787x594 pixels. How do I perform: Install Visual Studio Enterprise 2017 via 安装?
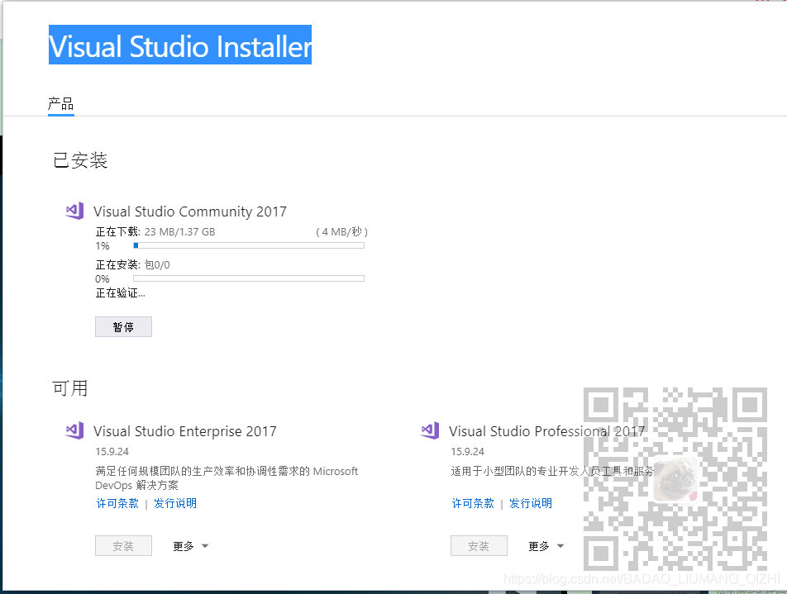pos(123,545)
